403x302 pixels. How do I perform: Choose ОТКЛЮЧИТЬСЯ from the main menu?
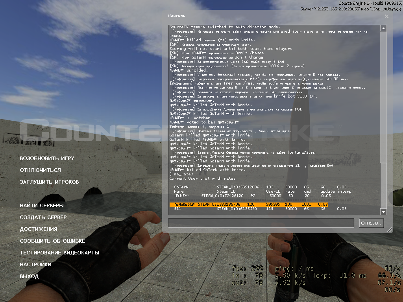pyautogui.click(x=41, y=170)
